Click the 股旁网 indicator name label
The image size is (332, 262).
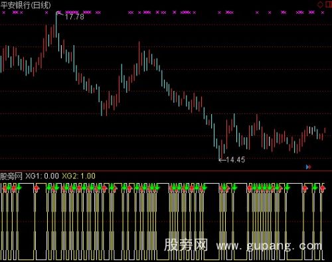11,176
